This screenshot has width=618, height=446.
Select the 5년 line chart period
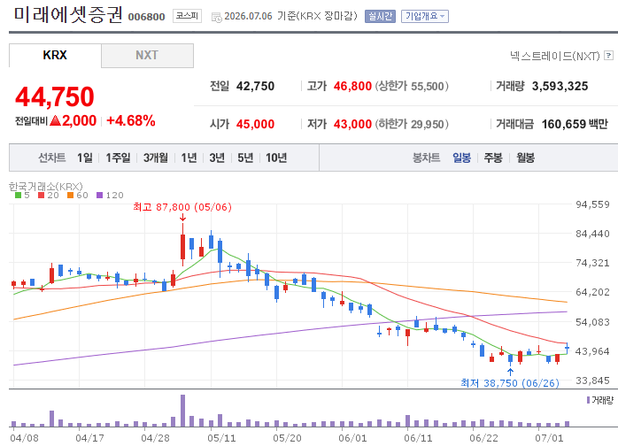(x=245, y=158)
